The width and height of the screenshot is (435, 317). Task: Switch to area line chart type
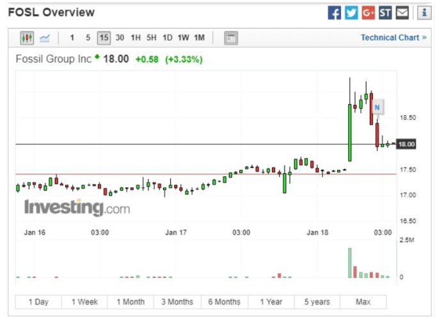45,38
